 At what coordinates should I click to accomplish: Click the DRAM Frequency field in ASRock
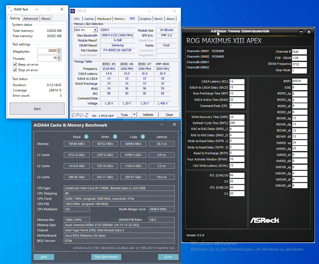pyautogui.click(x=299, y=64)
